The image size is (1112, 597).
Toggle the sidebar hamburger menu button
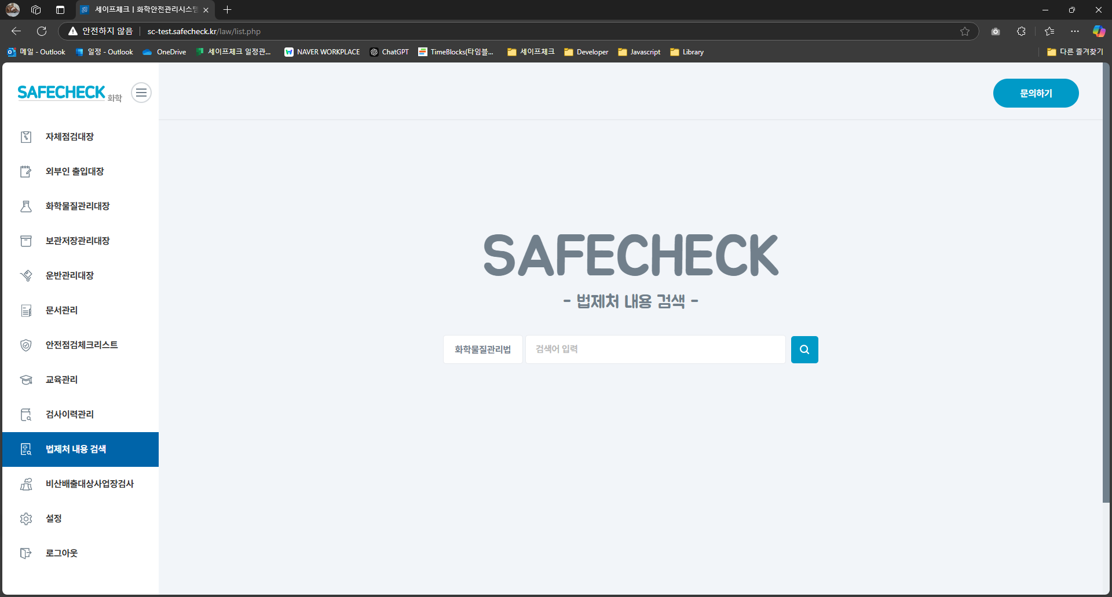pos(141,93)
